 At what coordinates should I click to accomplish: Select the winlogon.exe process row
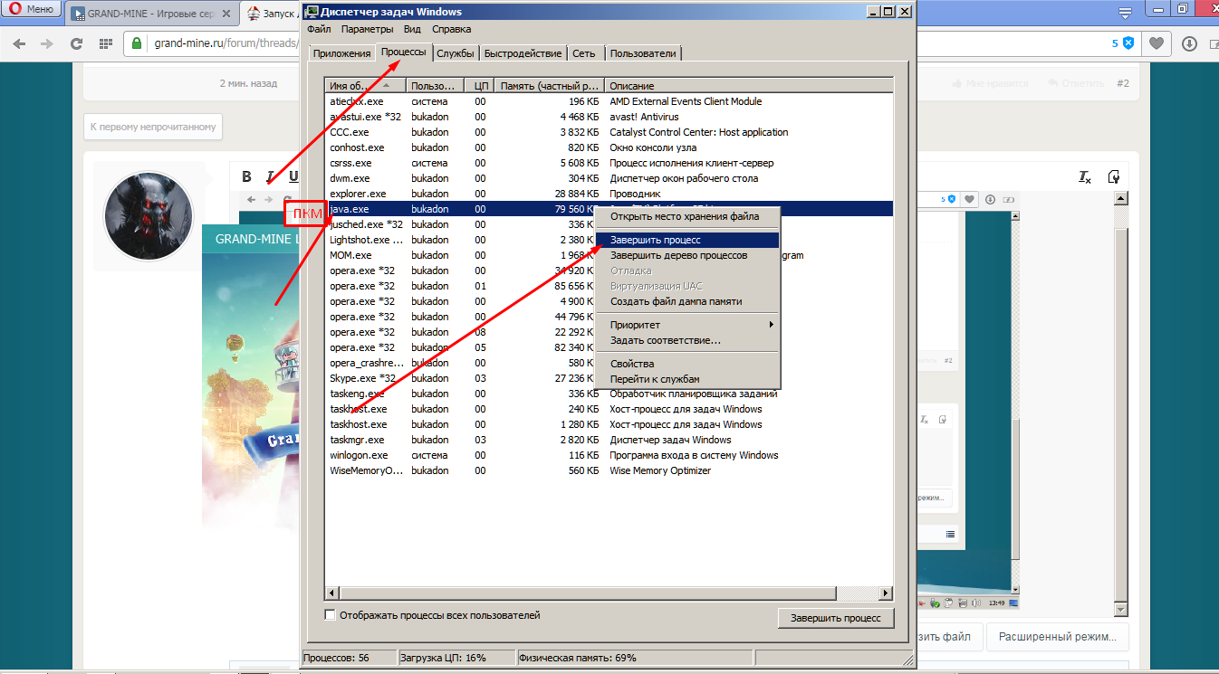609,455
